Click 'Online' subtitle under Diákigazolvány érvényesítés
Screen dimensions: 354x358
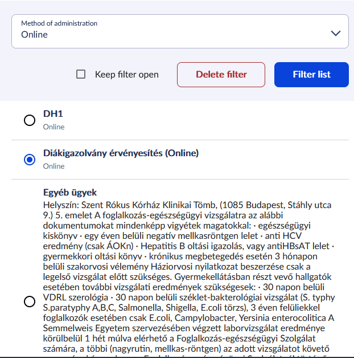click(x=54, y=166)
